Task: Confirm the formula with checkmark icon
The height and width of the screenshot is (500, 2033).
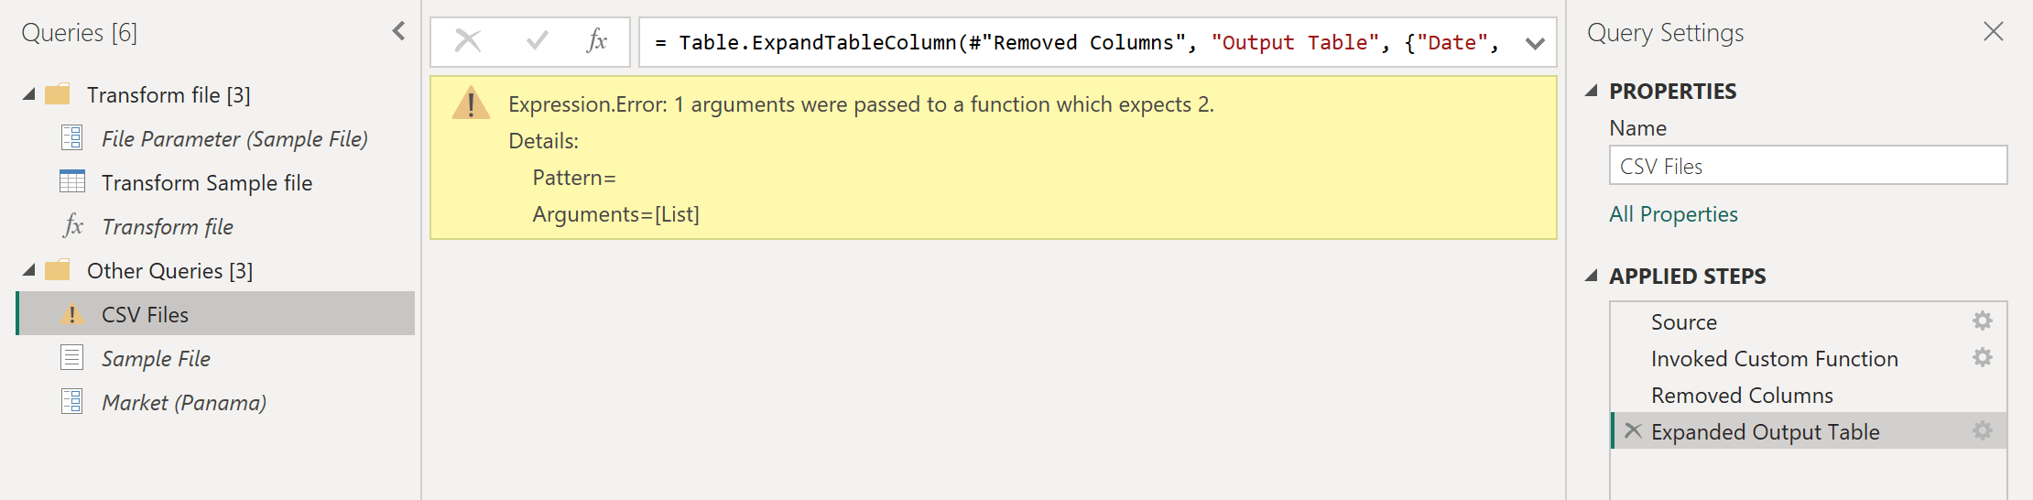Action: coord(538,41)
